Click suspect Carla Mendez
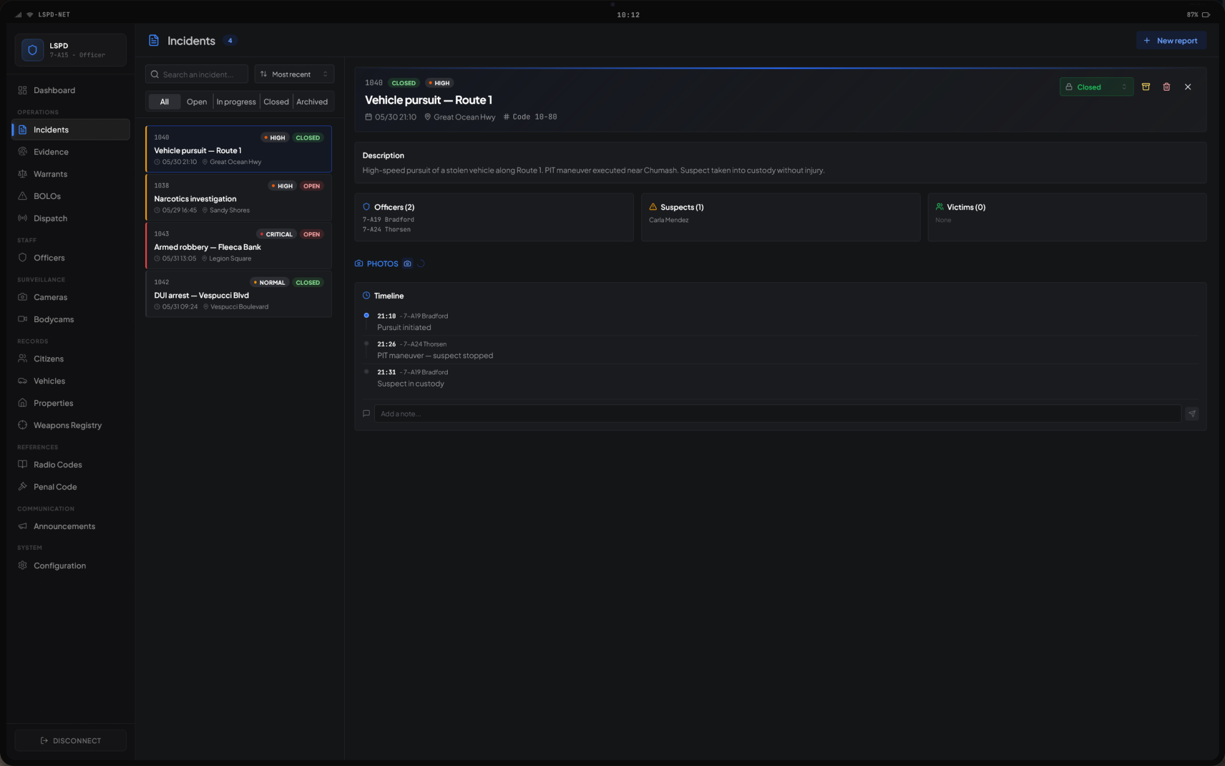Screen dimensions: 1225x766 coord(669,220)
